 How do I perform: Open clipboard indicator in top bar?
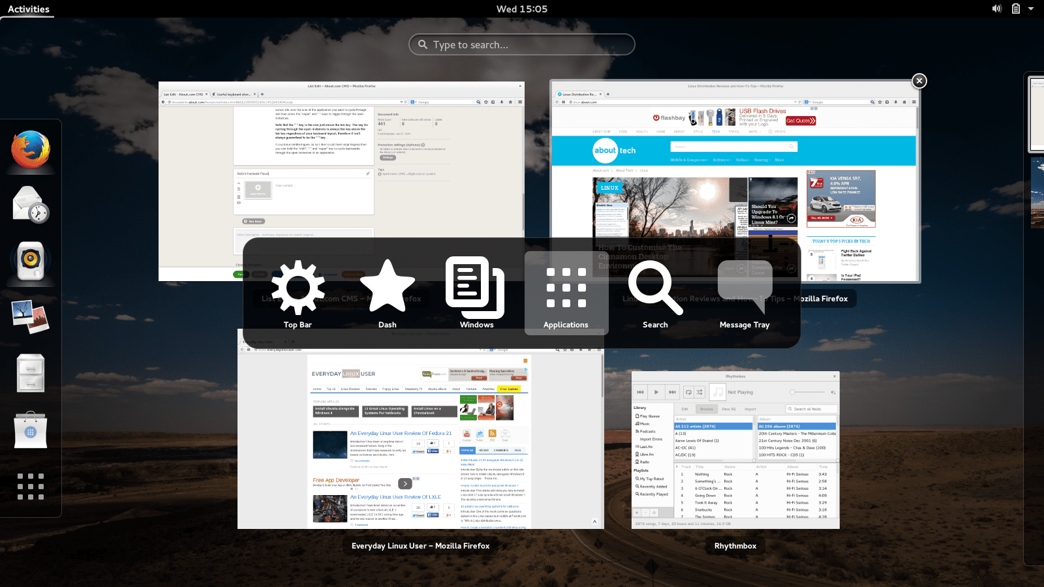coord(1016,8)
